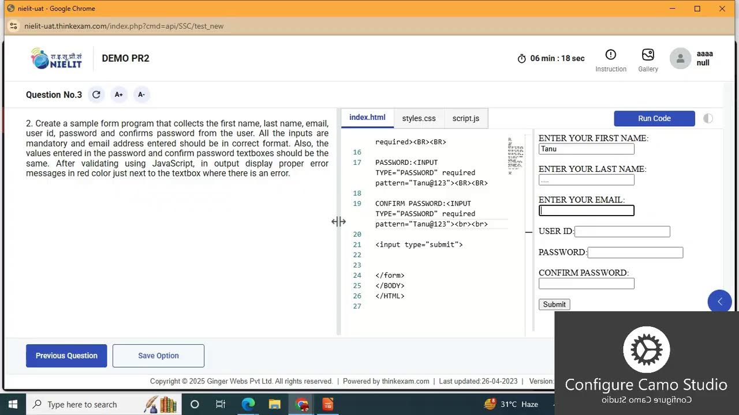The height and width of the screenshot is (415, 739).
Task: Click the user avatar icon
Action: pos(680,58)
